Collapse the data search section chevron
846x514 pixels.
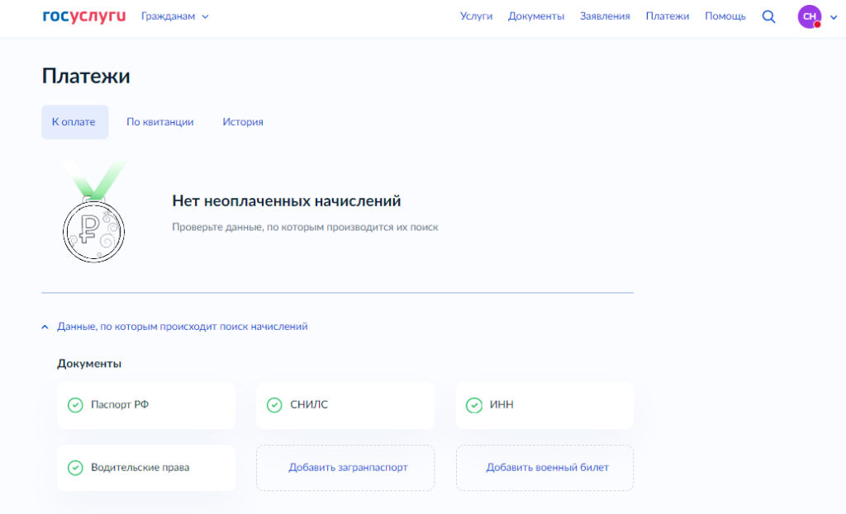point(45,327)
